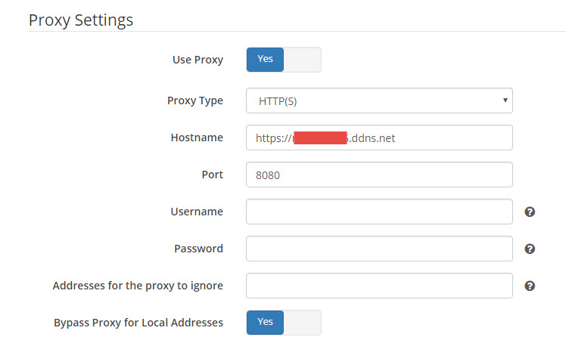Click the help icon beside Password field
The height and width of the screenshot is (337, 566).
point(530,249)
